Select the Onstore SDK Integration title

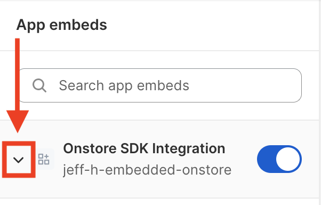144,148
